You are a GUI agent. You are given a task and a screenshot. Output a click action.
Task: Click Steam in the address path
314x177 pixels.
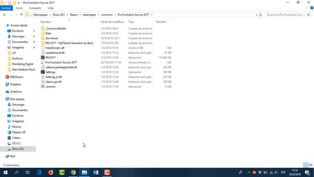[x=74, y=15]
